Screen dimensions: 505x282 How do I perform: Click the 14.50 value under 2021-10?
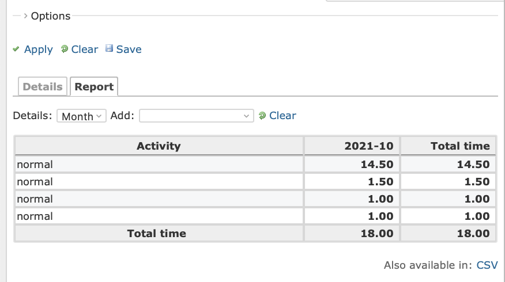click(x=377, y=165)
